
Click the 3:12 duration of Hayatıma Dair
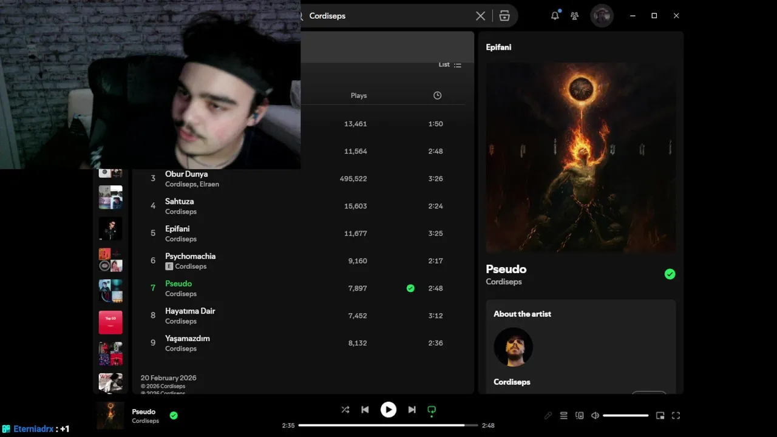pos(435,316)
